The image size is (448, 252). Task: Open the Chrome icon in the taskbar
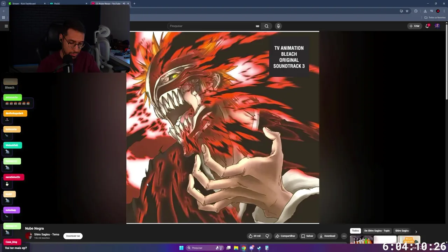[244, 248]
